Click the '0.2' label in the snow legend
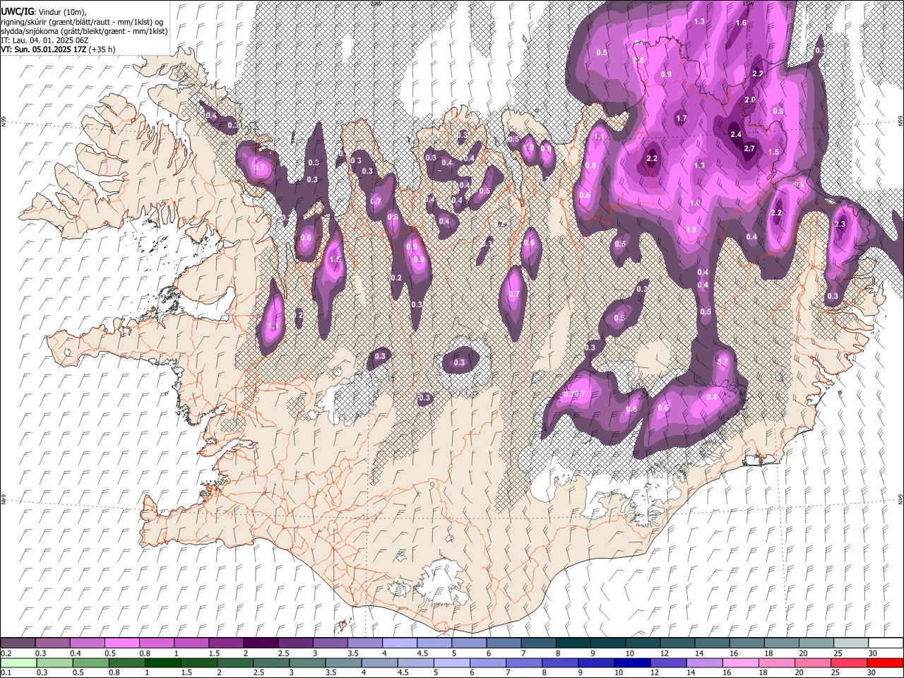Viewport: 904px width, 678px height. coord(6,653)
